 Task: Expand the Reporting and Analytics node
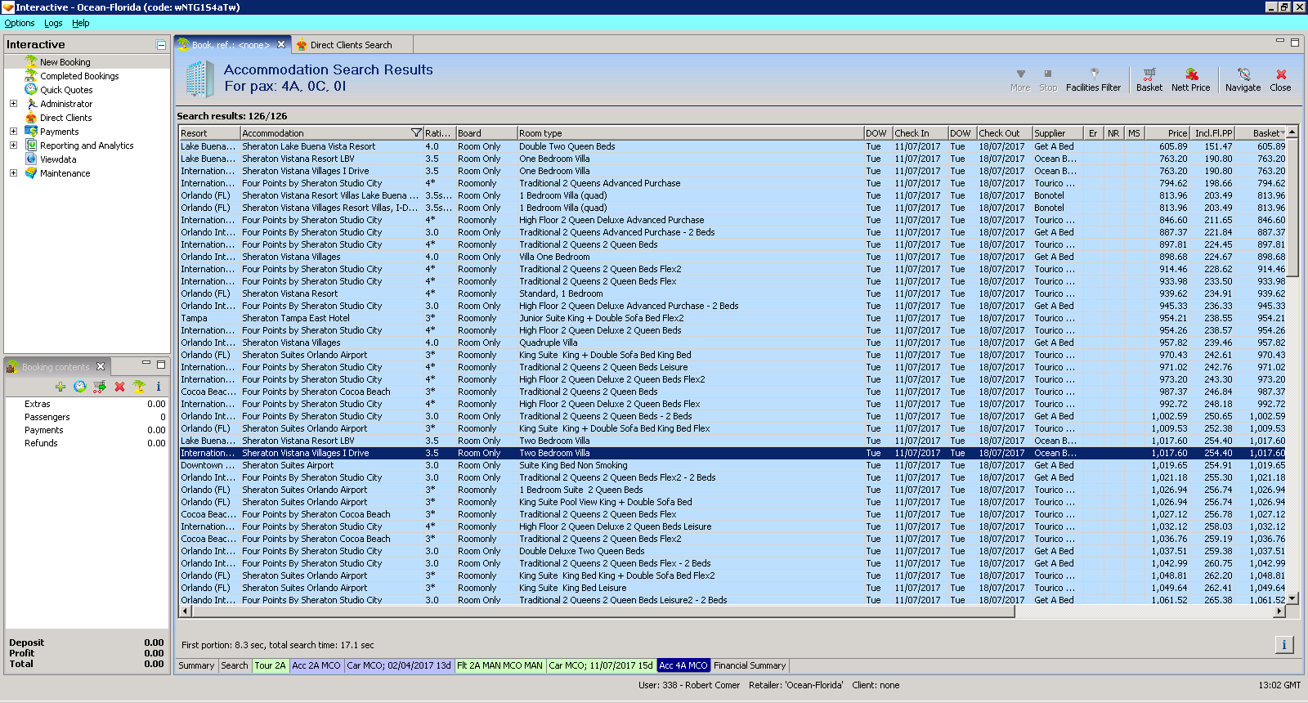13,146
